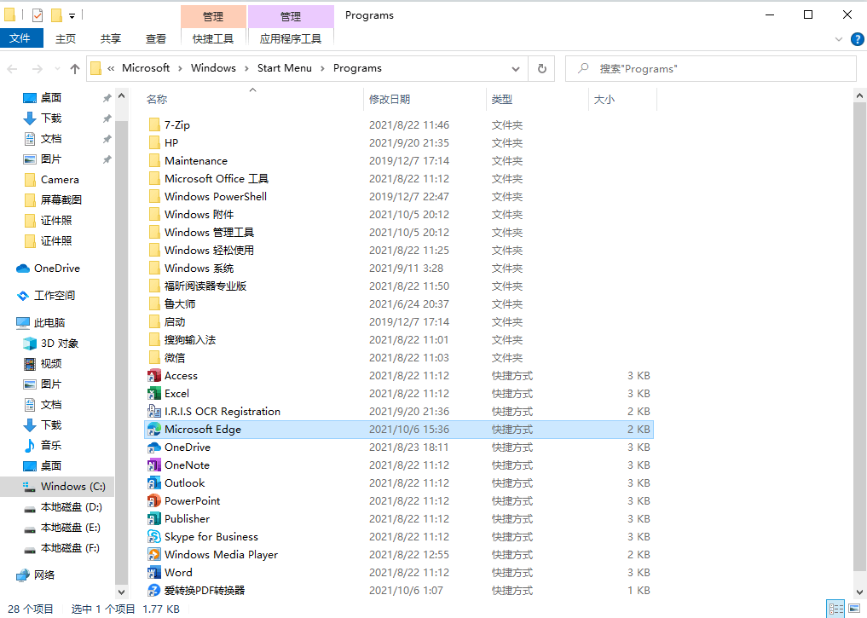This screenshot has width=867, height=618.
Task: Click the navigation pane scrollbar up arrow
Action: tap(122, 96)
